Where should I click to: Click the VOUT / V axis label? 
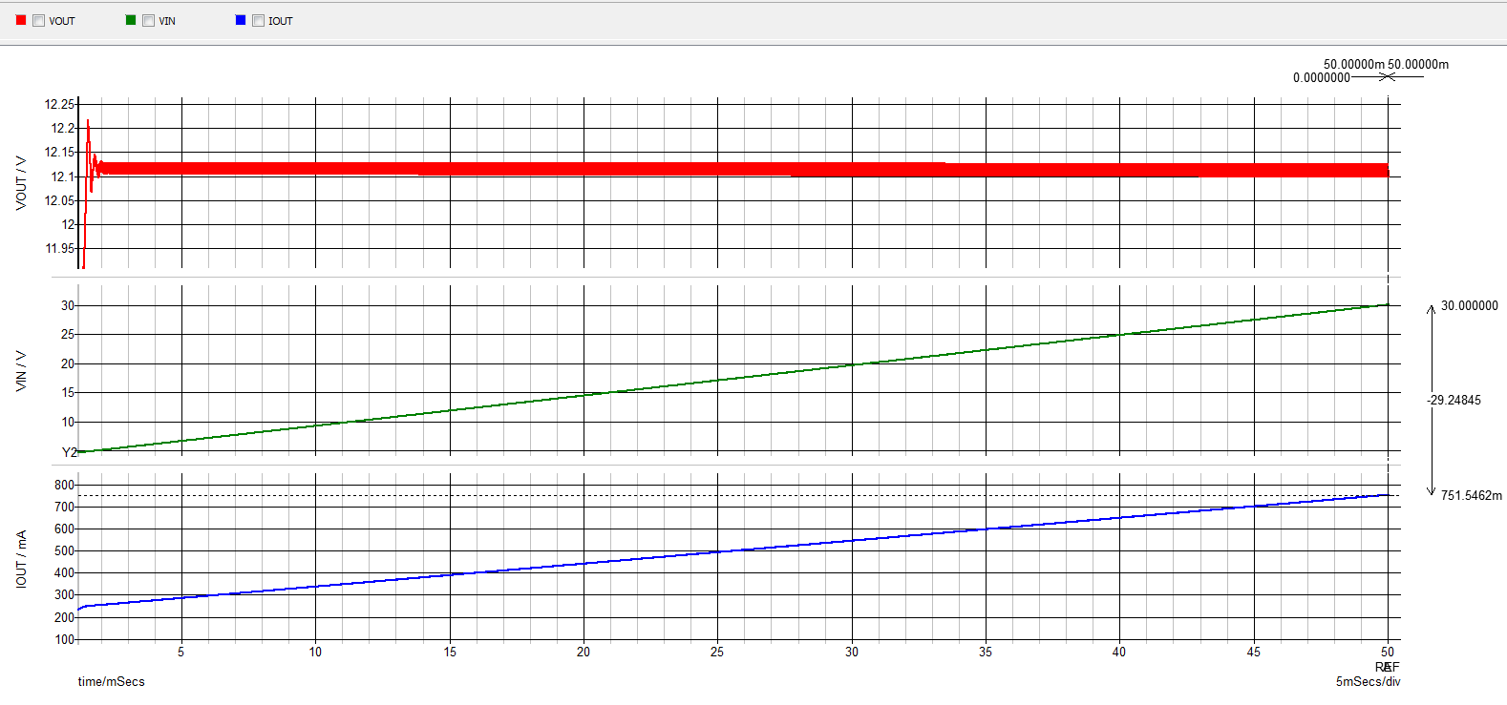21,183
